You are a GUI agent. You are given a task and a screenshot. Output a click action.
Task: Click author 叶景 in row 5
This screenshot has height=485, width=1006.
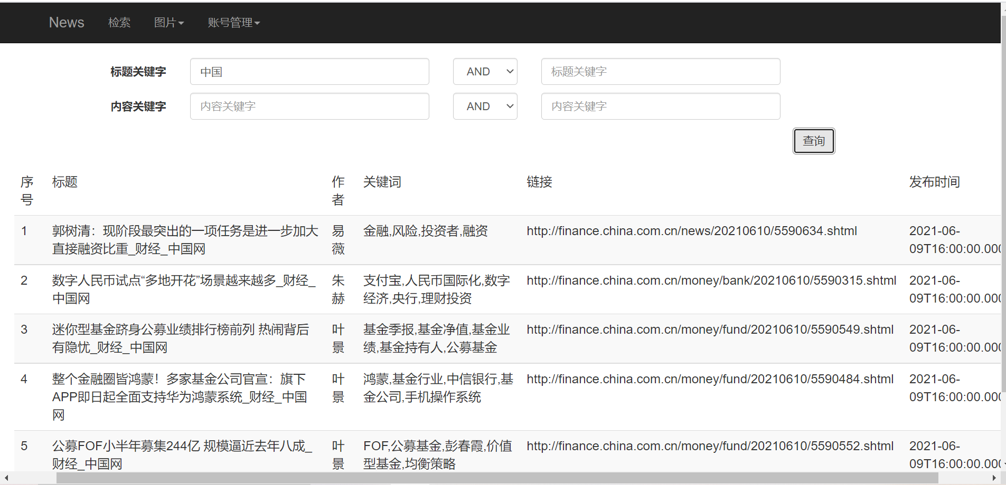click(x=338, y=455)
